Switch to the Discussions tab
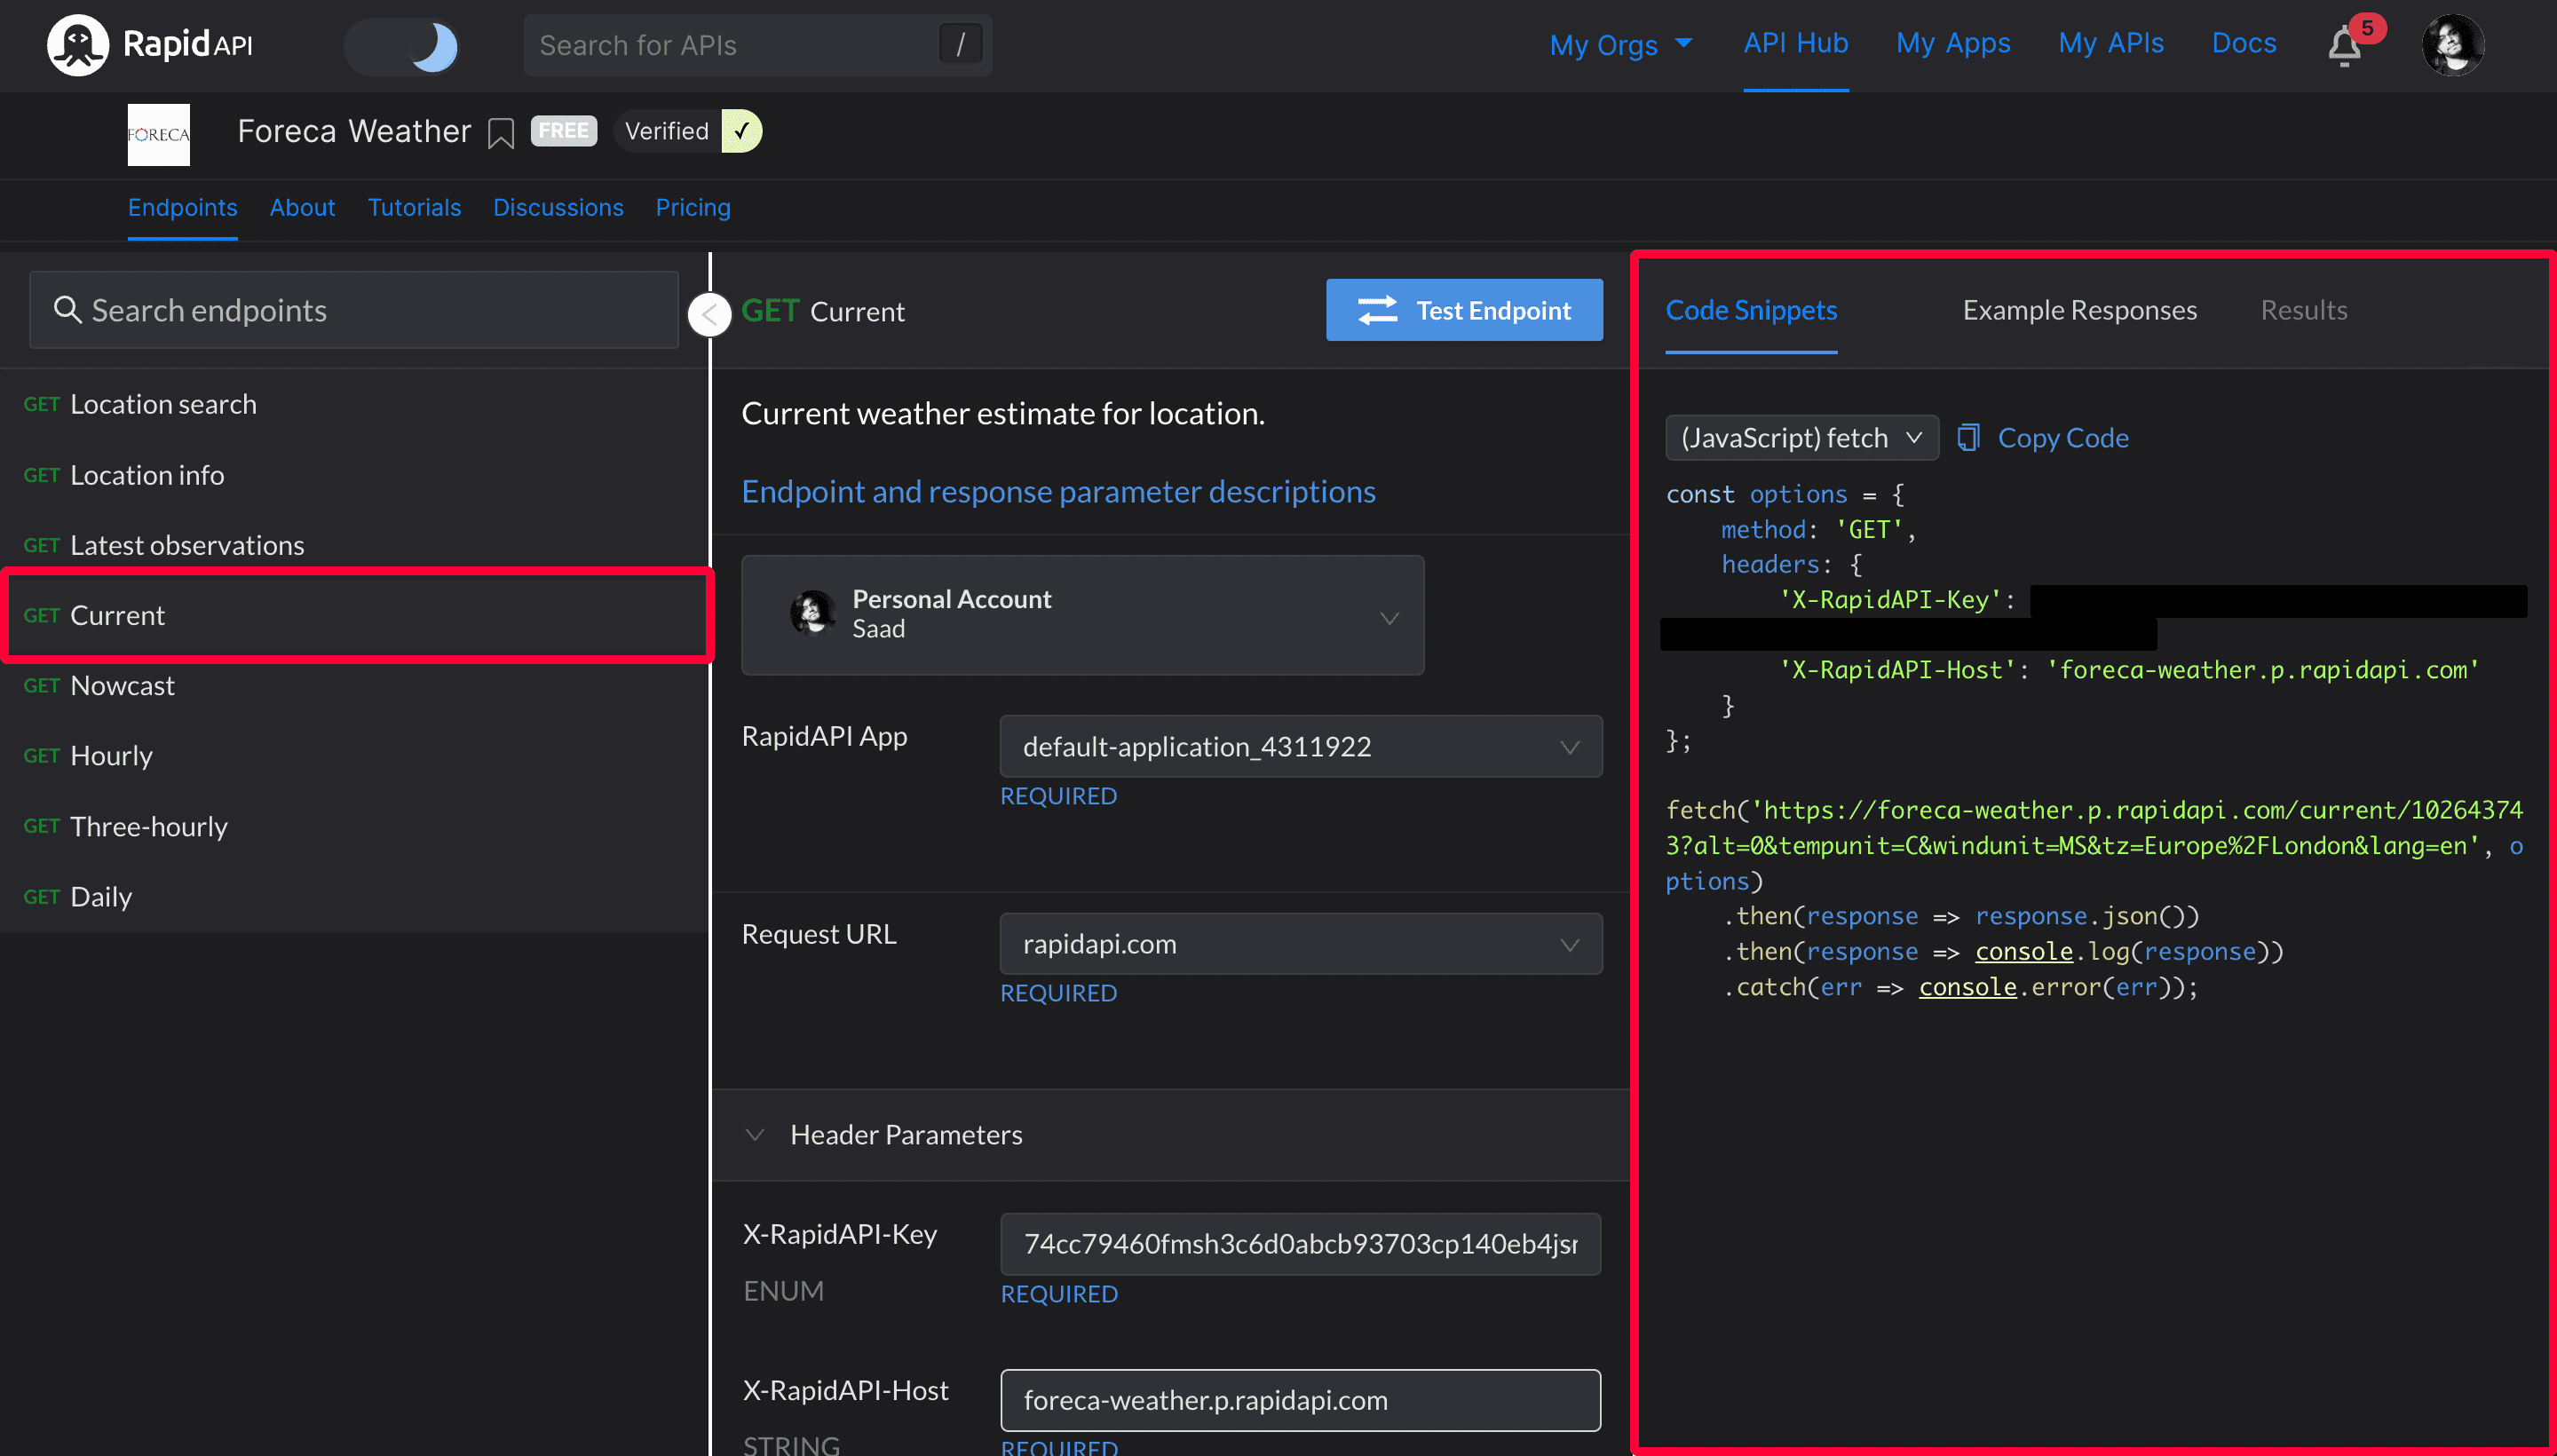 [558, 207]
